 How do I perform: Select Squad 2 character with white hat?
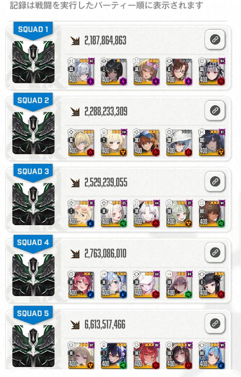179,142
